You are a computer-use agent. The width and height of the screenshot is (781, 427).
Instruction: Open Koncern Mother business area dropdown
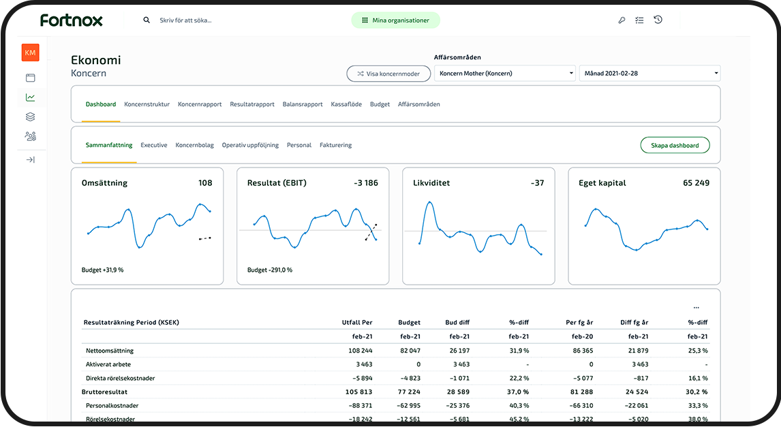(505, 74)
